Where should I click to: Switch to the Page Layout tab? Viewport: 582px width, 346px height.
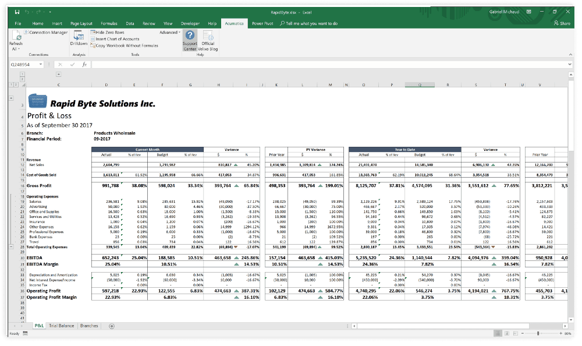[x=81, y=23]
